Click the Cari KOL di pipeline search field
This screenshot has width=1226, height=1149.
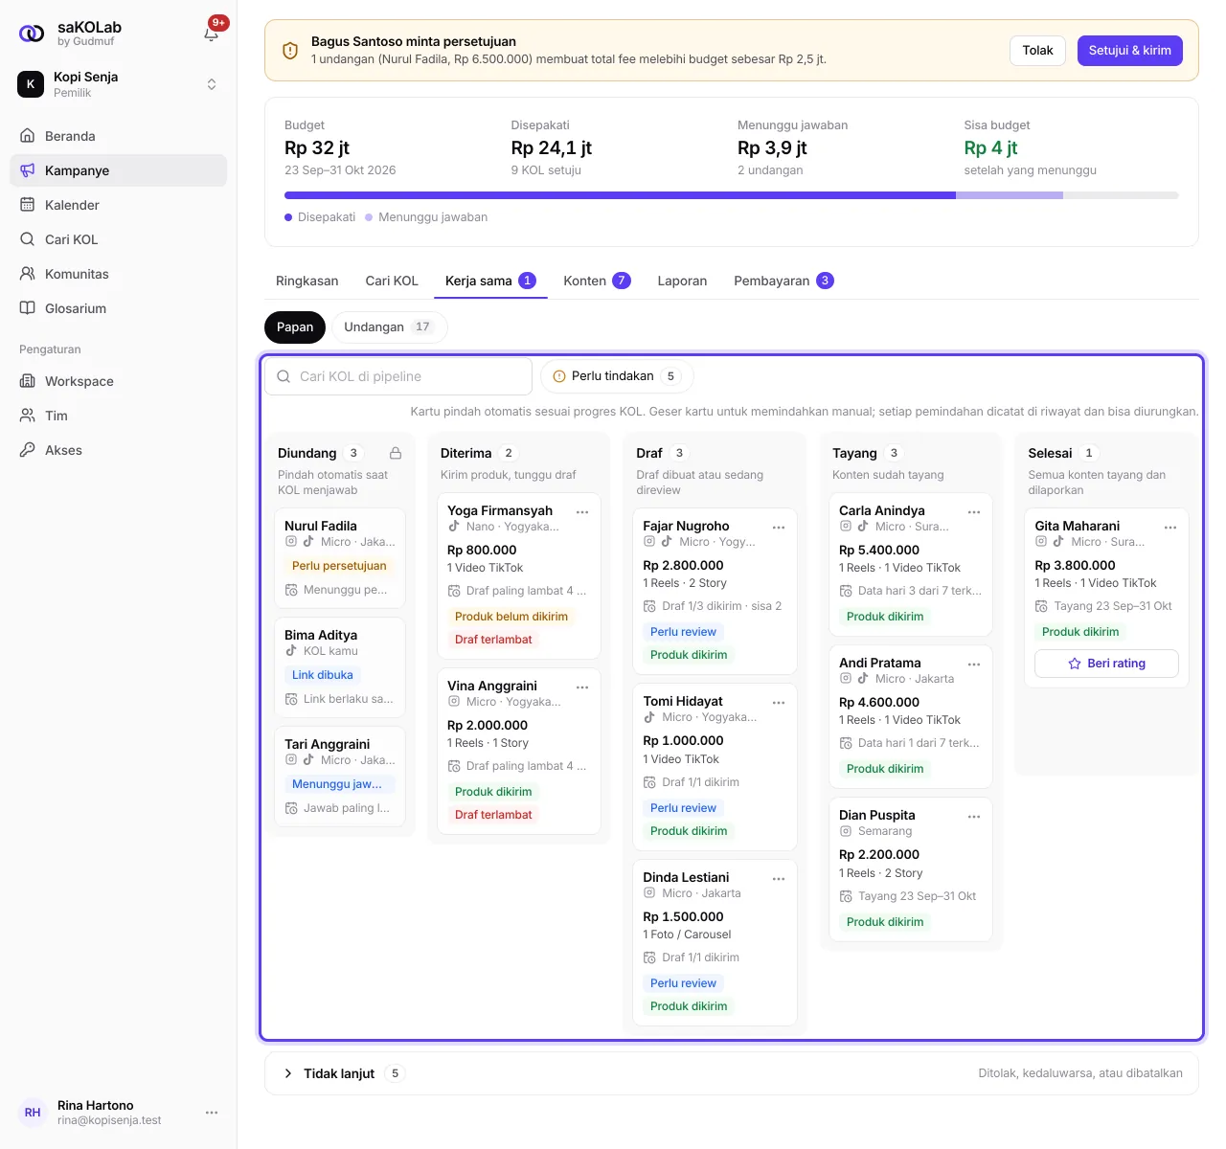tap(398, 376)
